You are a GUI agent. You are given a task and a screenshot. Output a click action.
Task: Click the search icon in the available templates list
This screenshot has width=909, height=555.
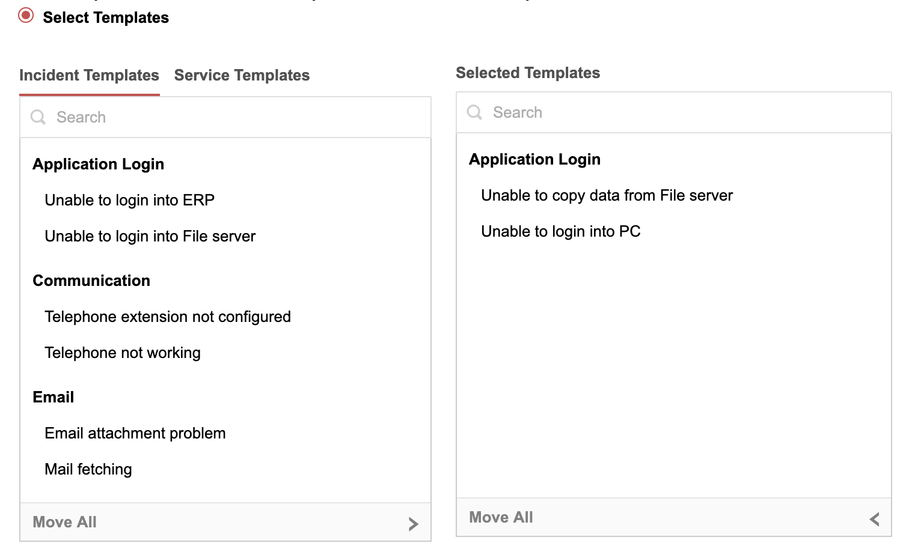pyautogui.click(x=38, y=117)
